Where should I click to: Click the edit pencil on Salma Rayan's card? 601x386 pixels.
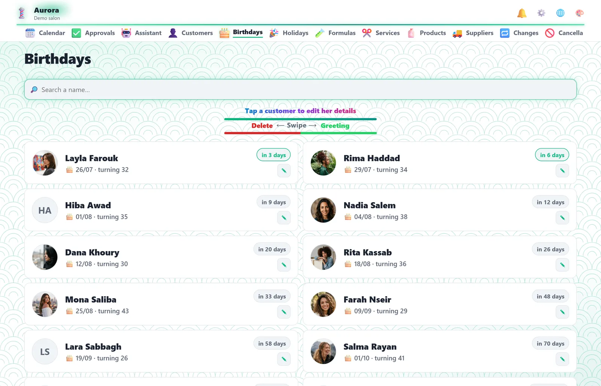tap(562, 359)
